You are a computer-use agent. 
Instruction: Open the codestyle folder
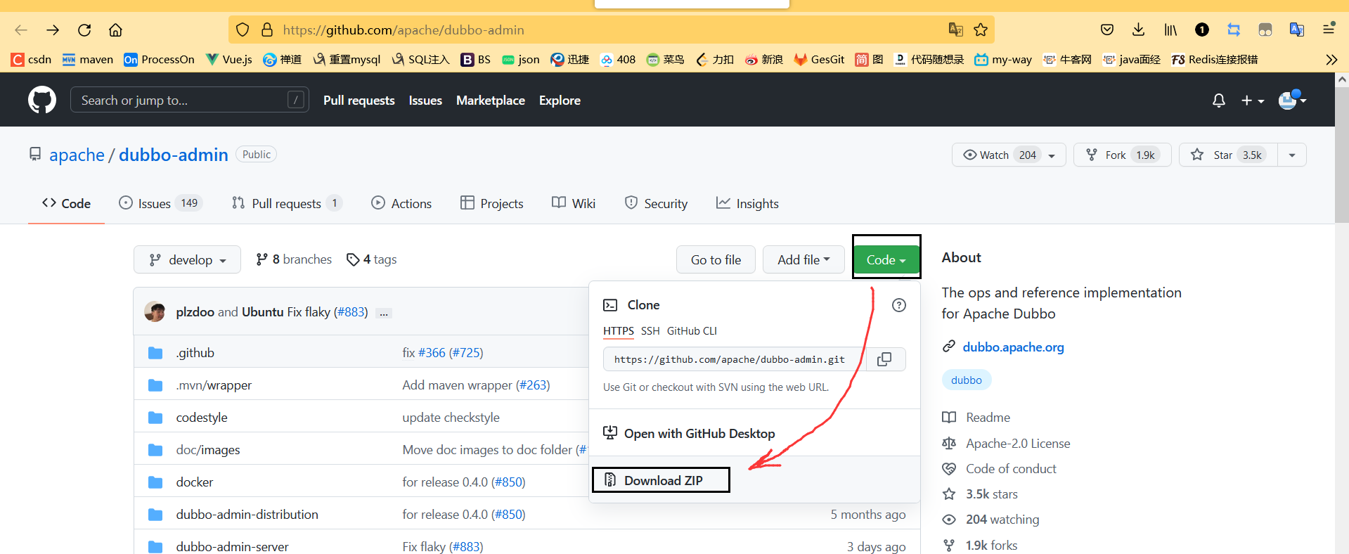pyautogui.click(x=202, y=418)
